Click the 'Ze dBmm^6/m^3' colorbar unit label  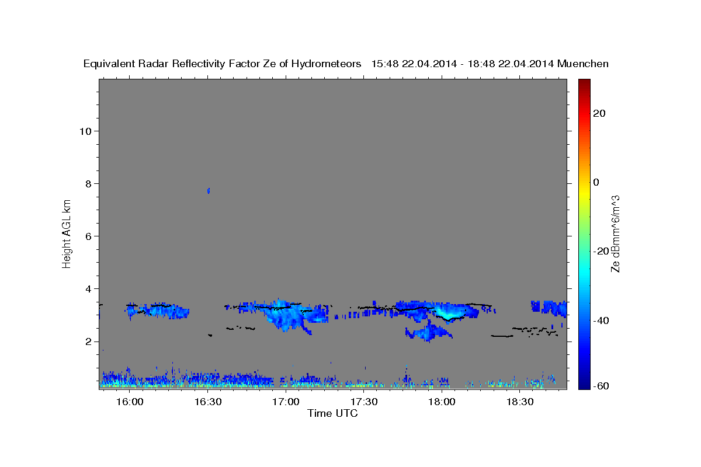click(615, 233)
